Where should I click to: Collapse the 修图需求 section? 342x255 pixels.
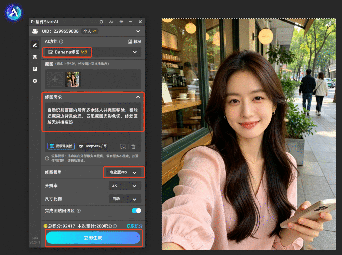click(138, 97)
